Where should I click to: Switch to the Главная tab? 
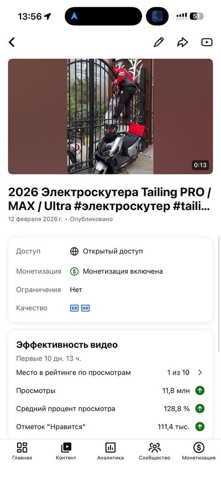coord(22,452)
